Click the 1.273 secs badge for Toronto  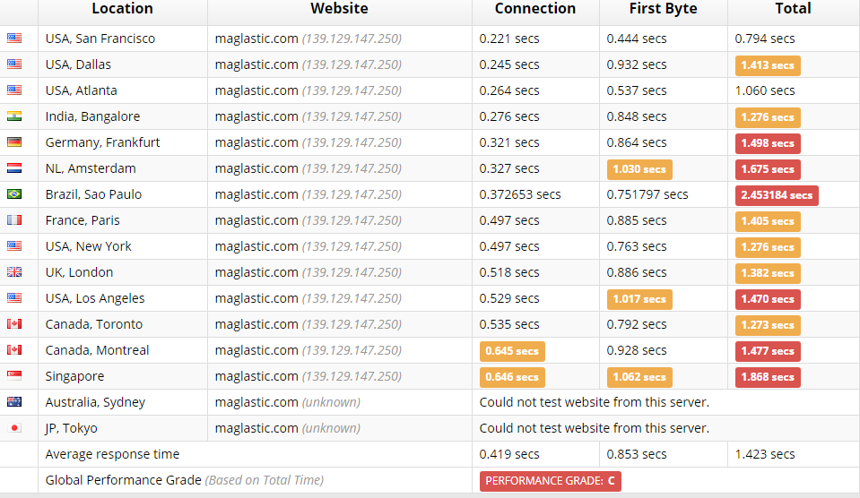click(x=768, y=325)
